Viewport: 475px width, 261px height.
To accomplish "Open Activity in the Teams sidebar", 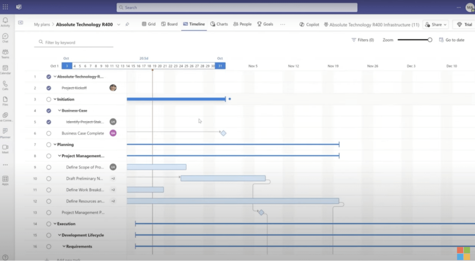I will [5, 22].
